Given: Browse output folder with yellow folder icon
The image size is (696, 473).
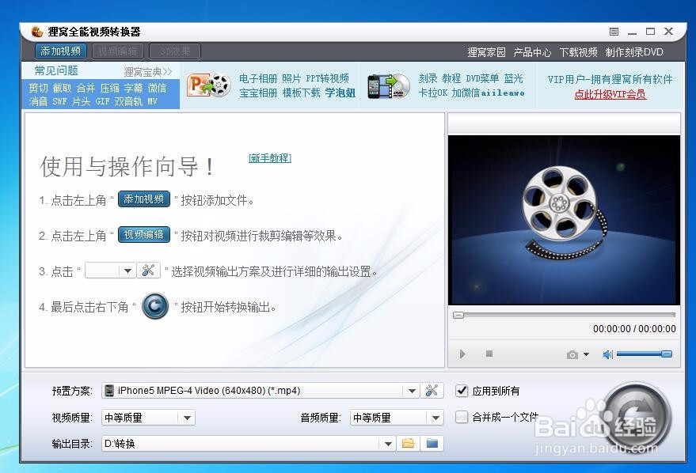Looking at the screenshot, I should click(x=409, y=443).
